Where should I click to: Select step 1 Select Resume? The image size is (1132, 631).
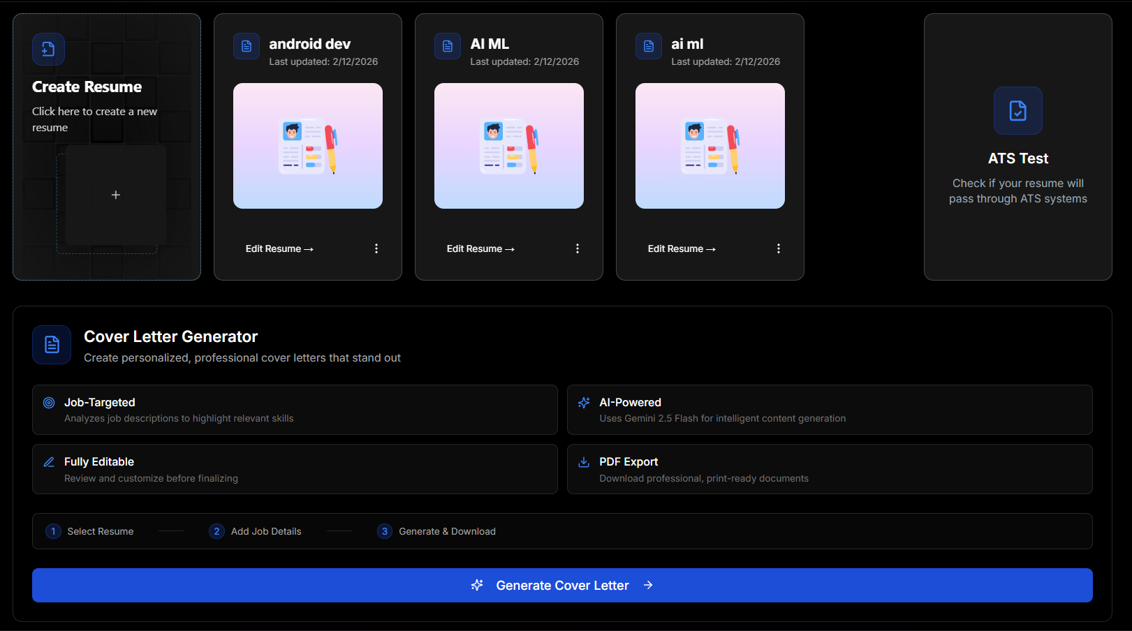[89, 531]
